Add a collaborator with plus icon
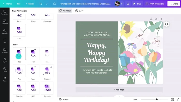 (x=122, y=4)
